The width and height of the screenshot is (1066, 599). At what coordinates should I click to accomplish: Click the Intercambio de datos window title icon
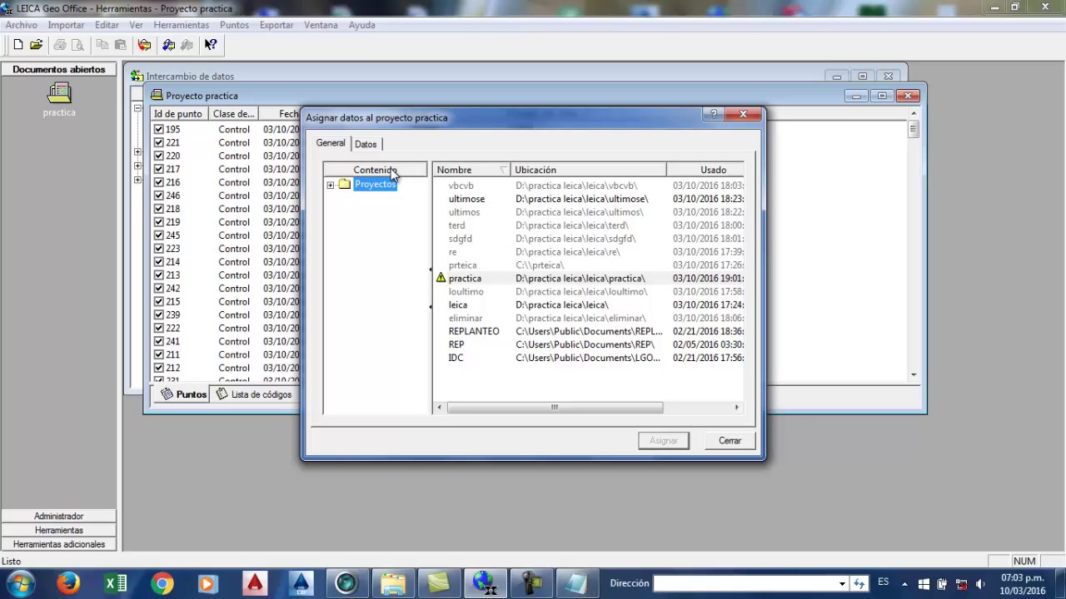[137, 77]
